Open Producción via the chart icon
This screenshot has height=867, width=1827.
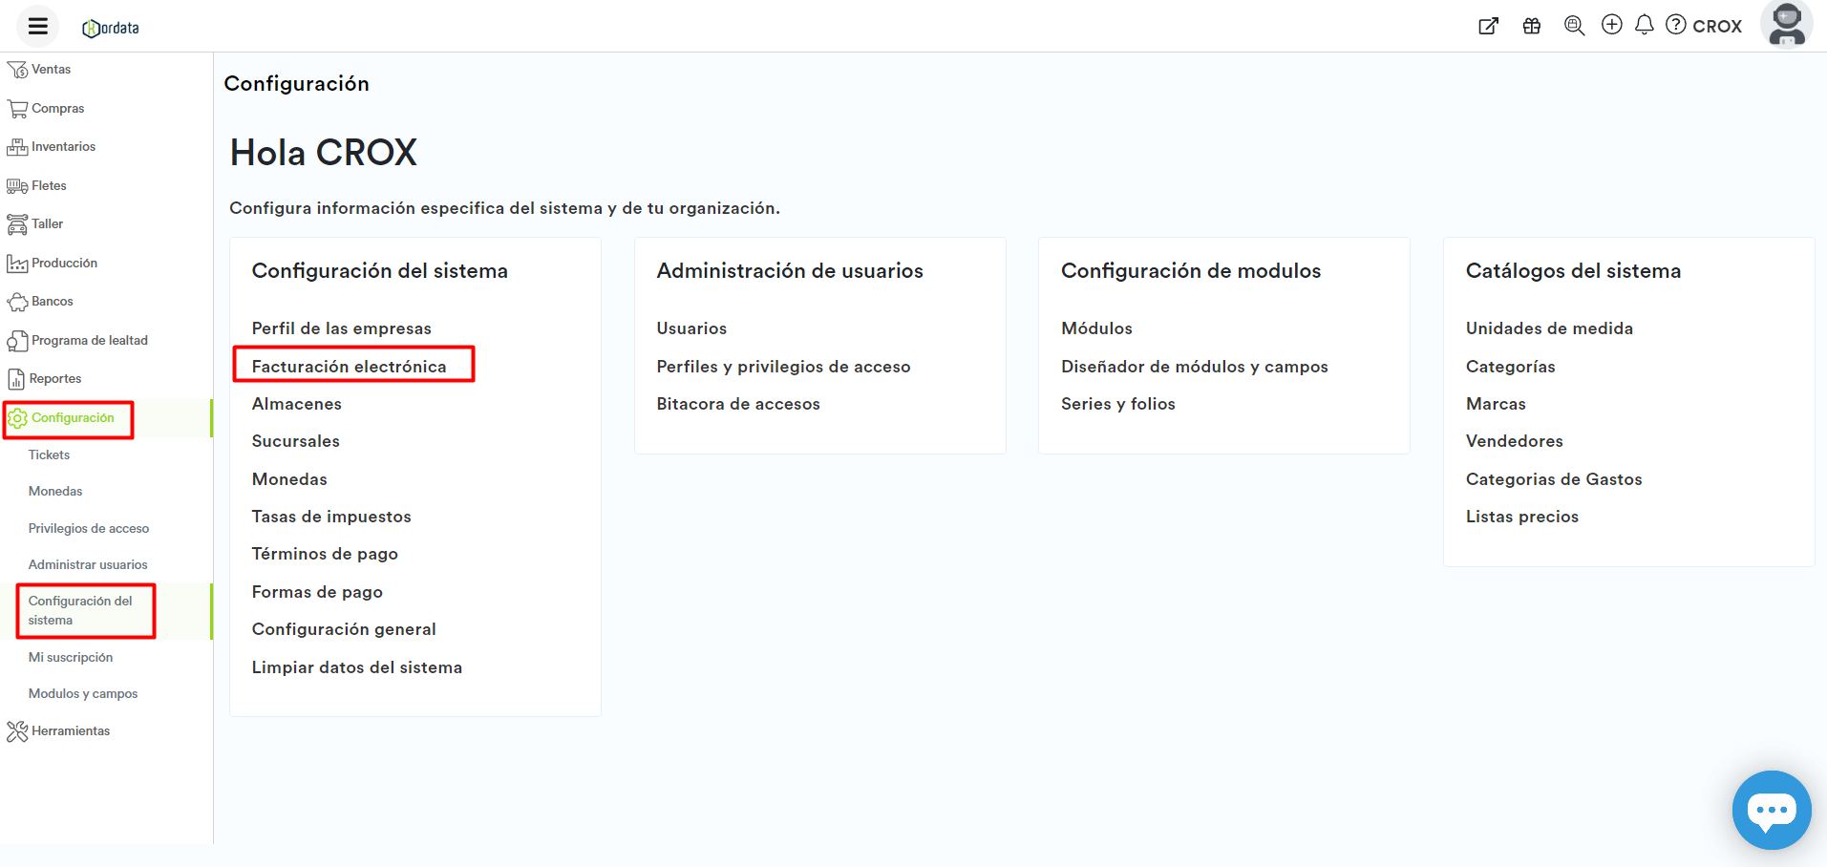pos(16,262)
